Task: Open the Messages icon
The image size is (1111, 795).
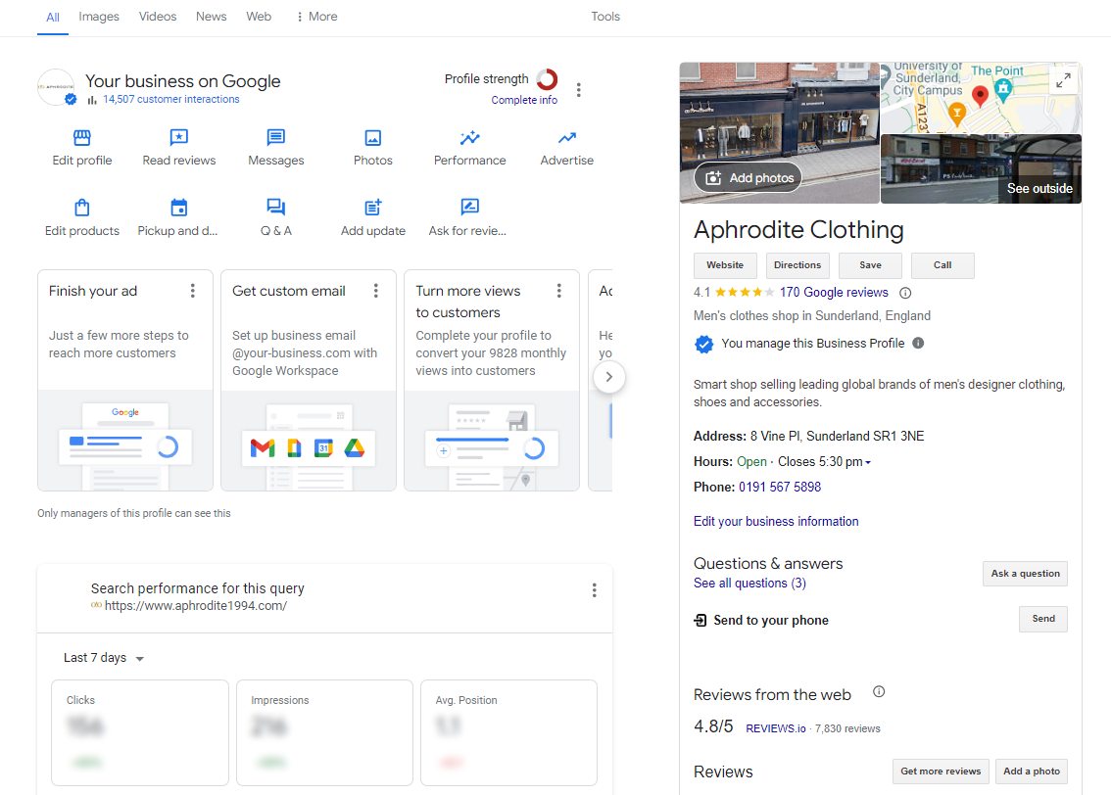Action: pos(276,138)
